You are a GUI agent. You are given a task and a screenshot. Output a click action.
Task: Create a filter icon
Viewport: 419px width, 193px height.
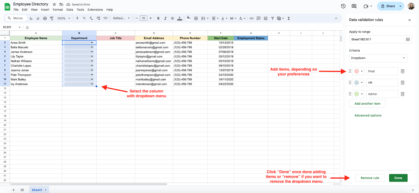point(273,18)
